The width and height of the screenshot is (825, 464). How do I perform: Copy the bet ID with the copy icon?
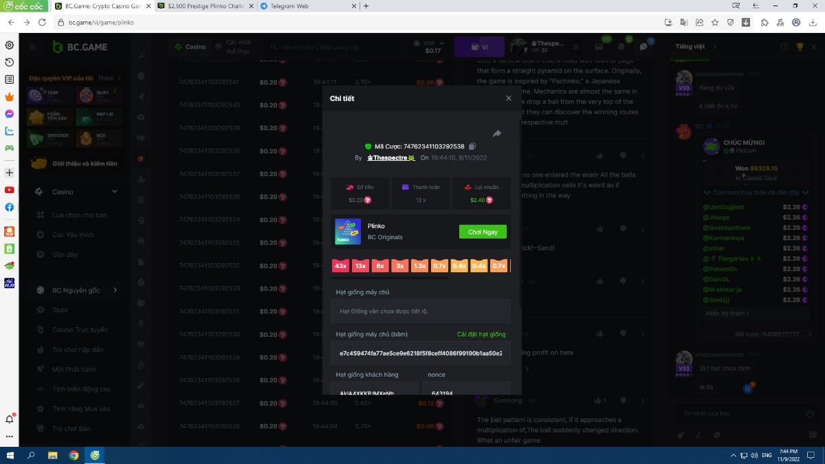[x=472, y=146]
